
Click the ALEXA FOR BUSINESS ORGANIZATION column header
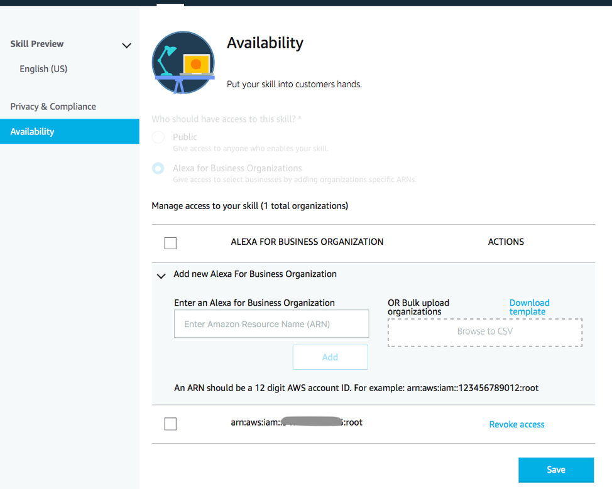click(x=307, y=242)
